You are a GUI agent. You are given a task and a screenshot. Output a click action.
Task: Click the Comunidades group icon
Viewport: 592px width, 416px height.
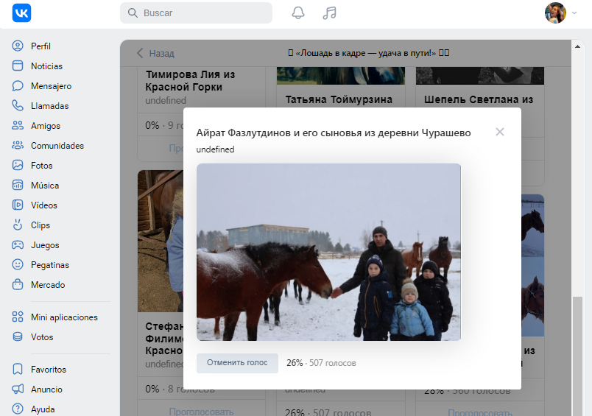18,145
